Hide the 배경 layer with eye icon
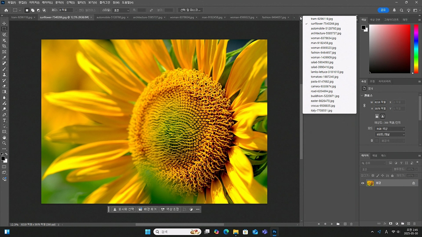Viewport: 422px width, 237px height. coord(363,183)
